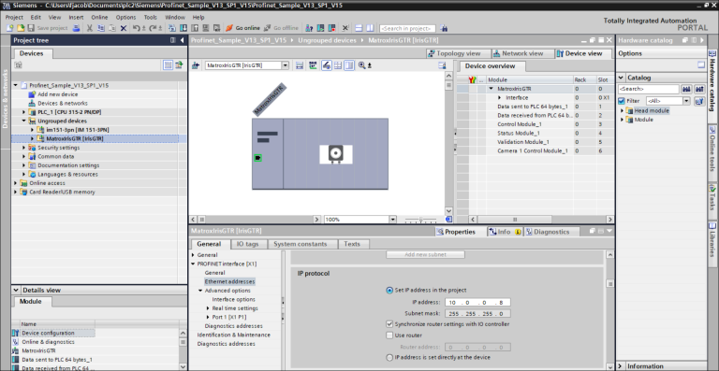Select IP address is set directly at device

coord(389,357)
